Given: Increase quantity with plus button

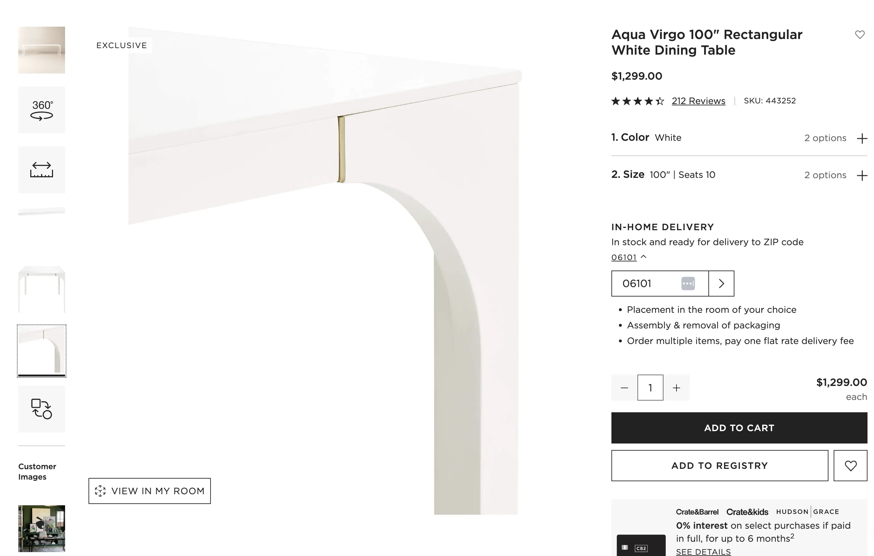Looking at the screenshot, I should (676, 388).
